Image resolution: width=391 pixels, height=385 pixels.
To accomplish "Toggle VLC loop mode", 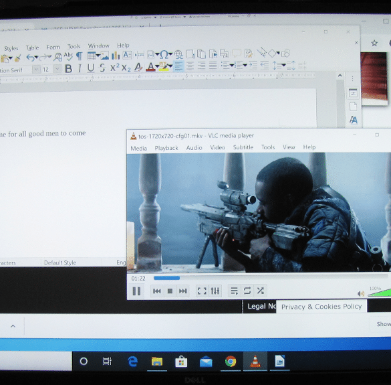I will point(247,291).
